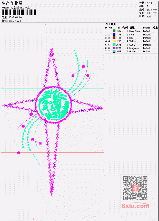Click 'Default' brand in row 7 Green

click(x=147, y=52)
